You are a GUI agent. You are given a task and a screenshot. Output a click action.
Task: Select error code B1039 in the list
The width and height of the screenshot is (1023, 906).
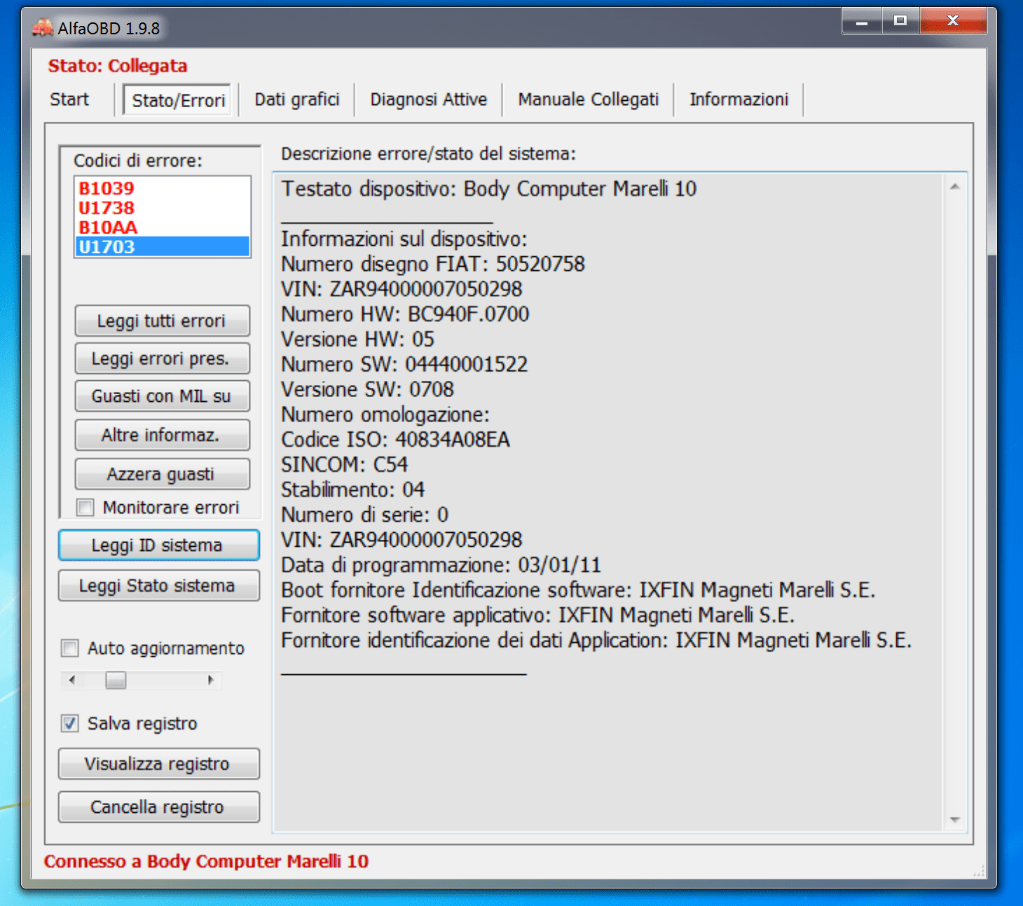click(x=107, y=188)
